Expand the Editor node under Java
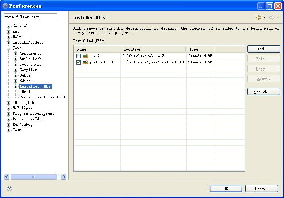The height and width of the screenshot is (198, 284). [x=16, y=81]
